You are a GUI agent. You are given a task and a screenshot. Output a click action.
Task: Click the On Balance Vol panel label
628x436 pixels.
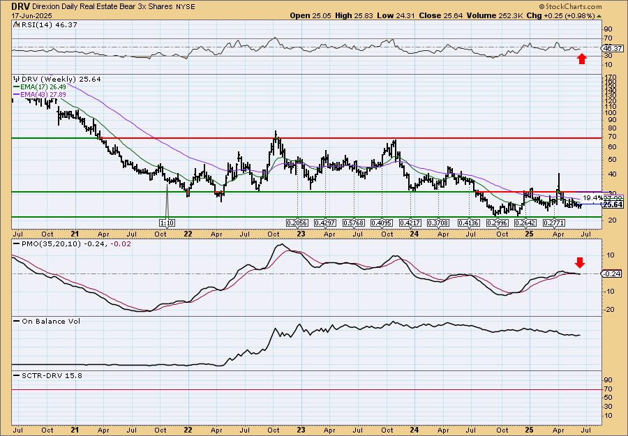(x=50, y=321)
